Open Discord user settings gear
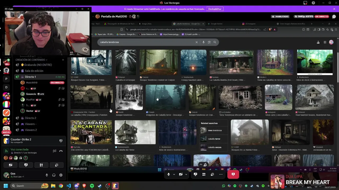The image size is (339, 190). pyautogui.click(x=61, y=175)
